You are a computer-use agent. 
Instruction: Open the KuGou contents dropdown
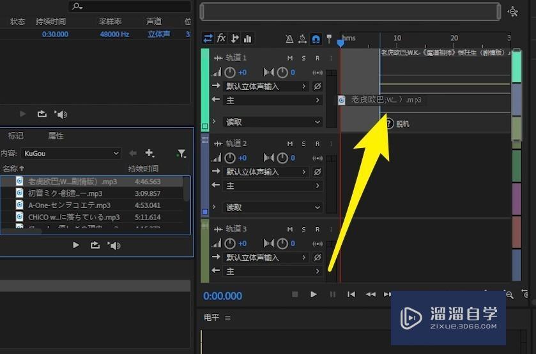(71, 154)
